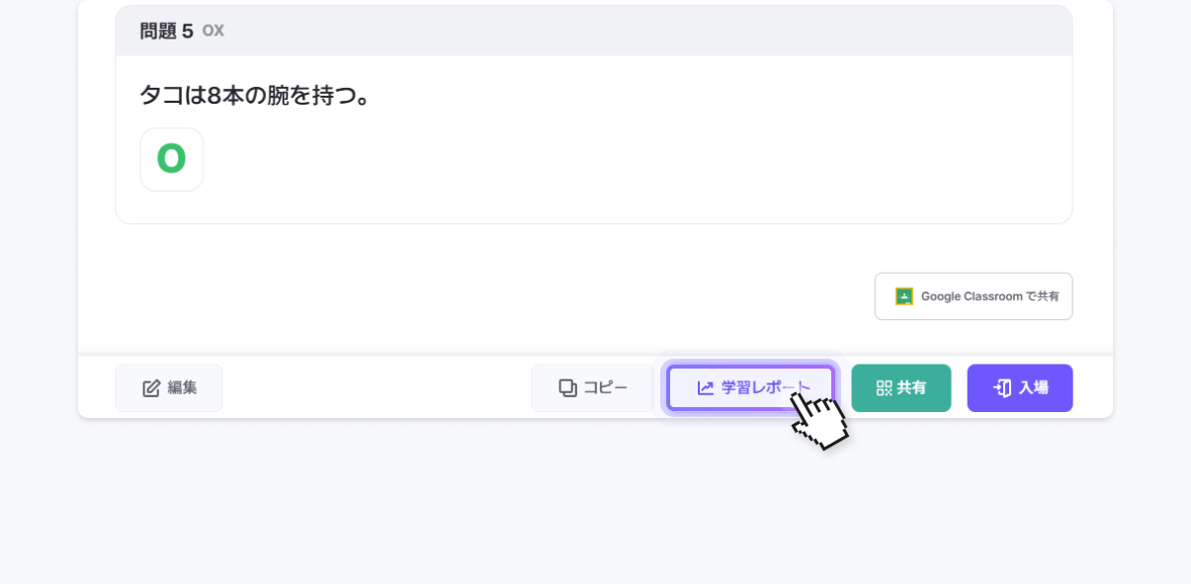1191x584 pixels.
Task: Click the Google Classroom logo icon
Action: (903, 296)
